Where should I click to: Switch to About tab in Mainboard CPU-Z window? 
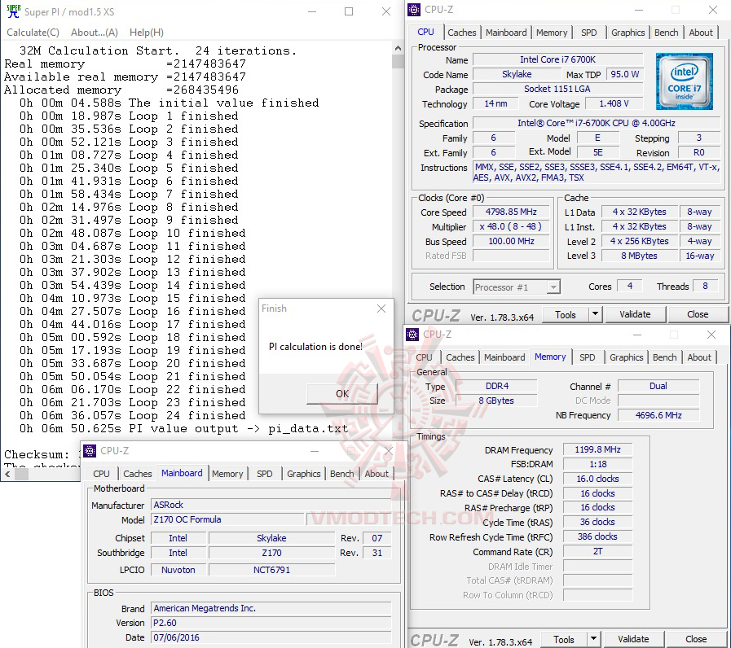[x=377, y=475]
